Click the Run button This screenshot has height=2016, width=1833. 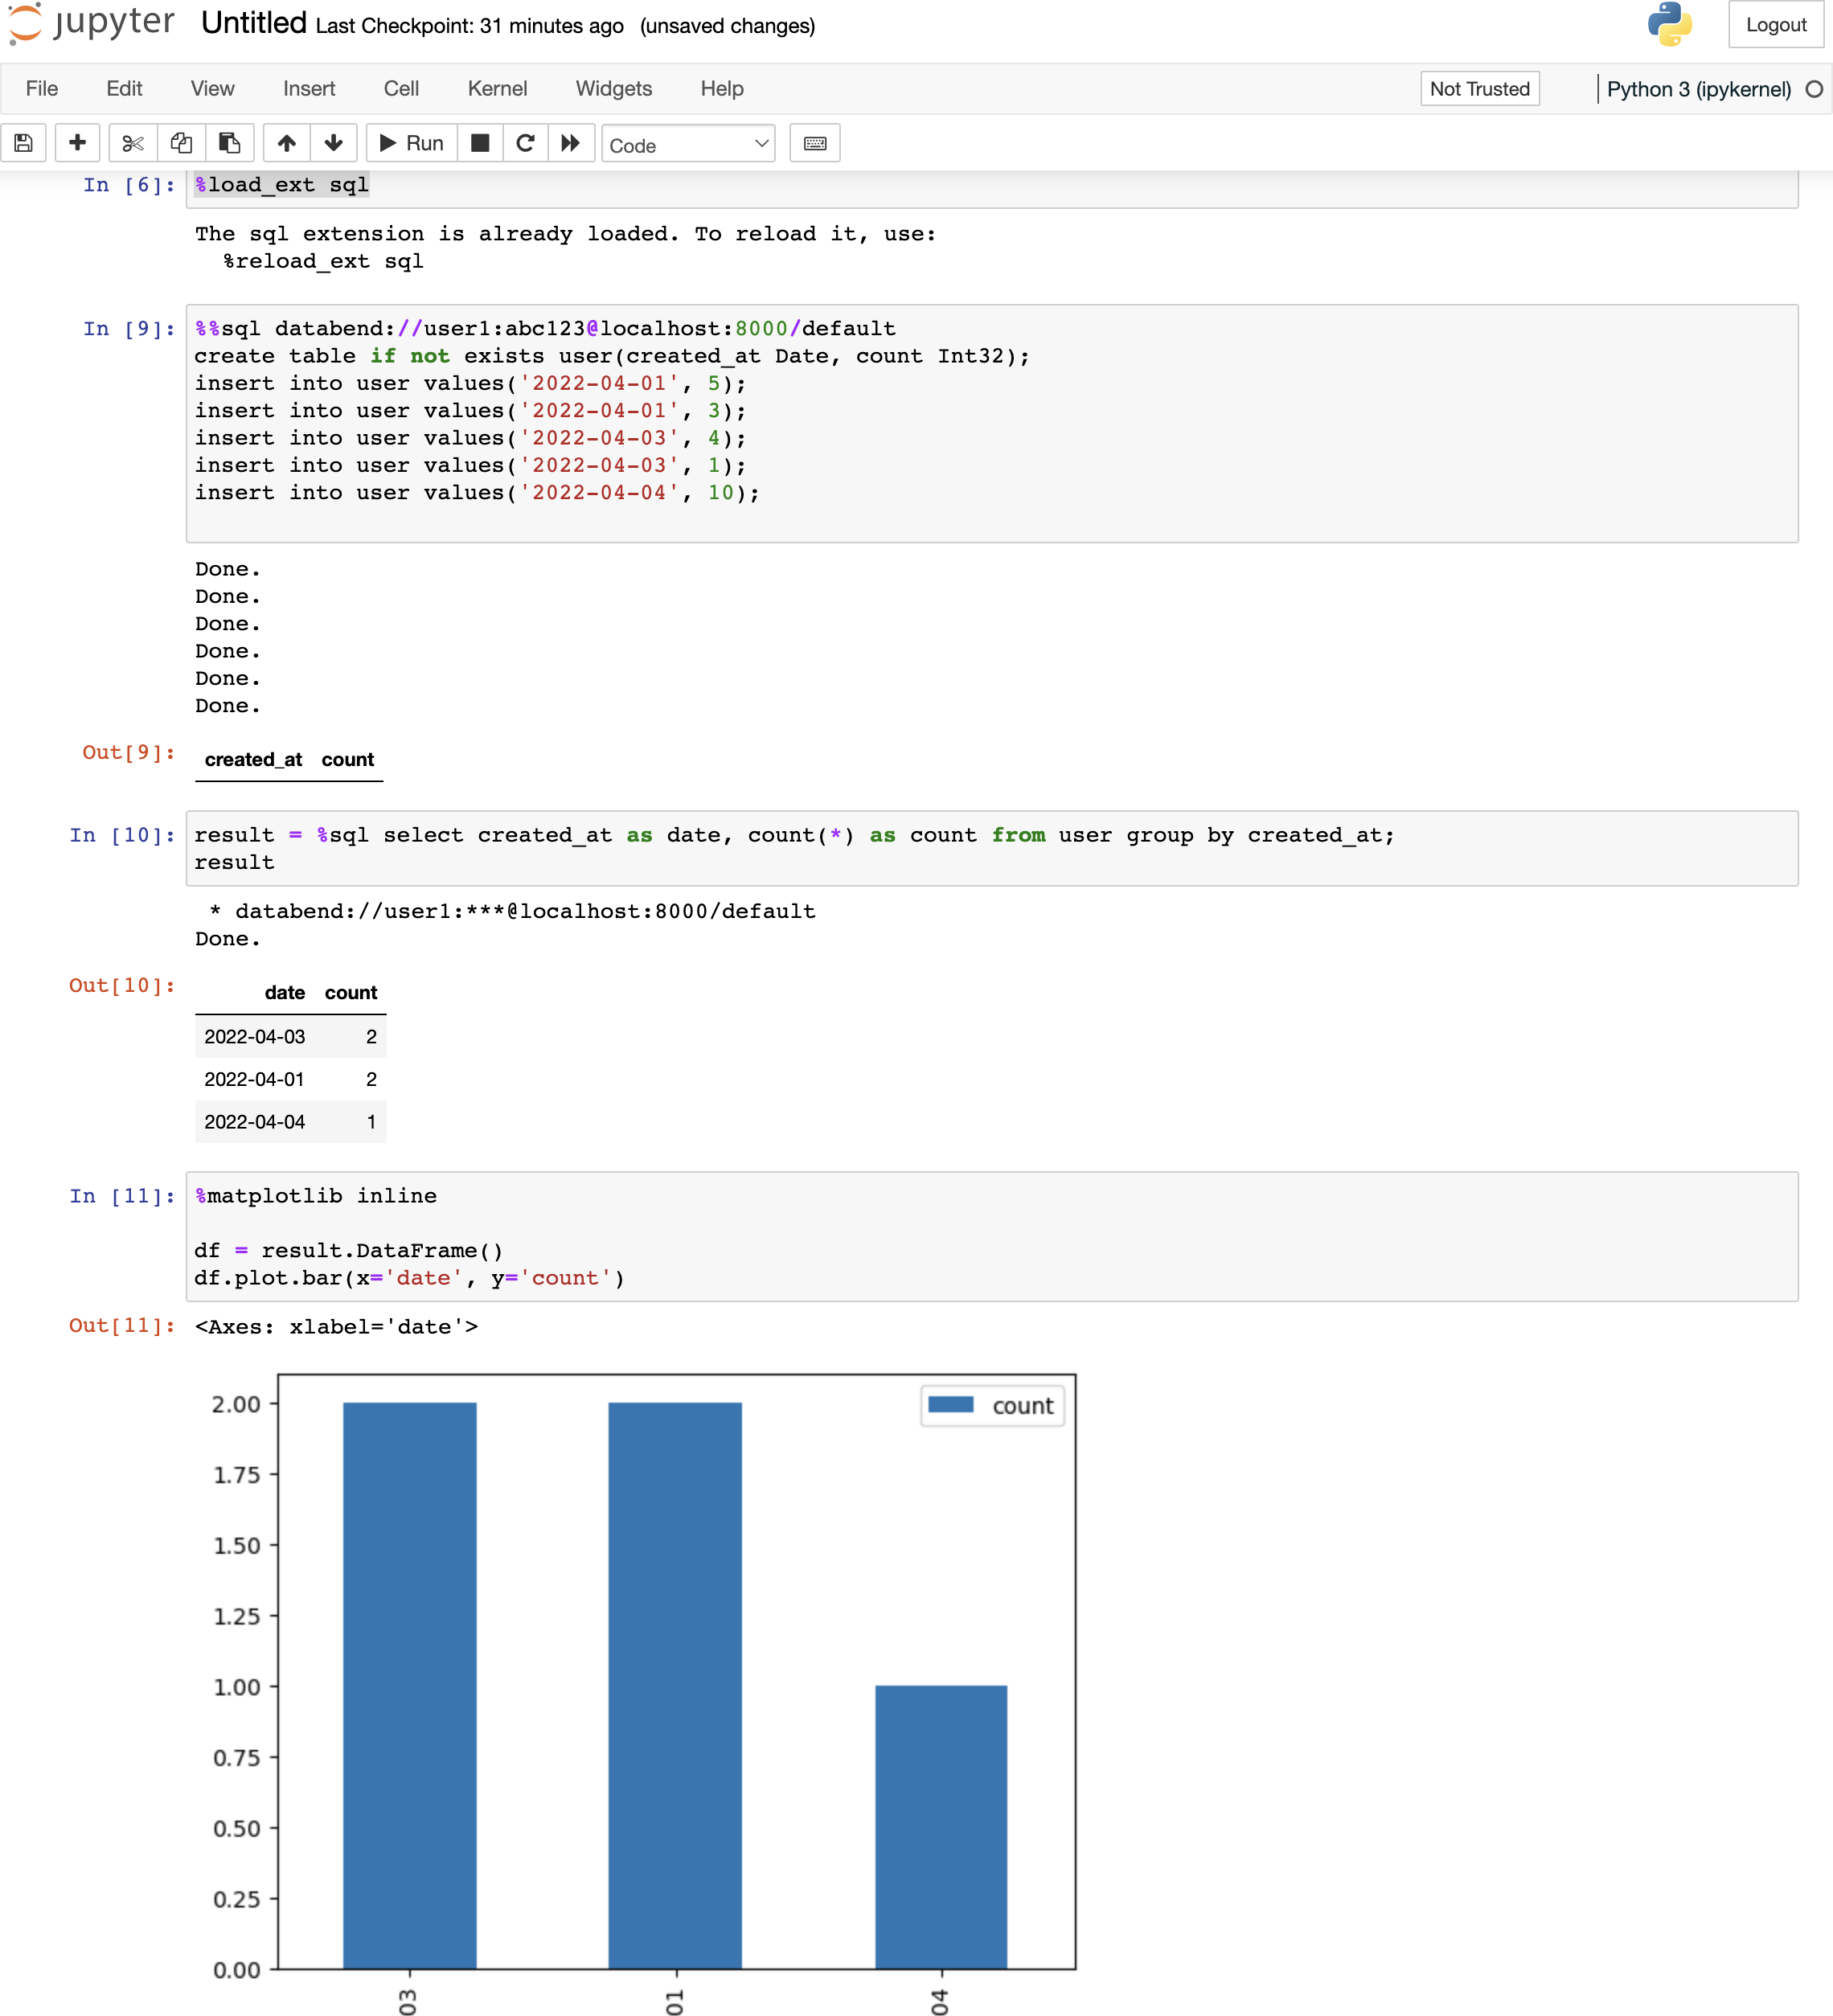(412, 143)
